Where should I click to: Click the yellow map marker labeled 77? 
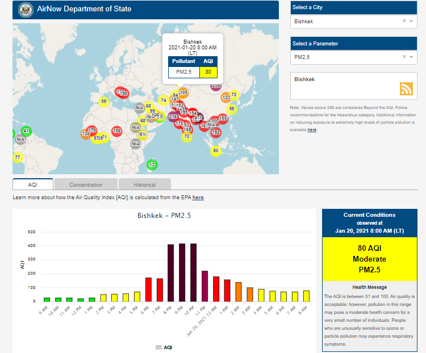pyautogui.click(x=18, y=157)
